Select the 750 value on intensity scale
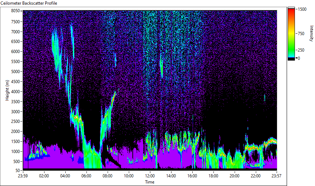 [301, 34]
